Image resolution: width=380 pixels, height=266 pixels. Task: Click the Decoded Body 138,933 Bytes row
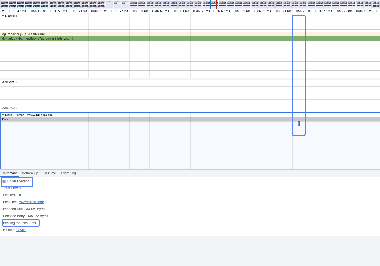(x=26, y=216)
